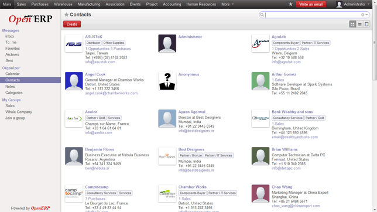The width and height of the screenshot is (377, 212).
Task: Click the search magnifier icon
Action: pos(262,15)
